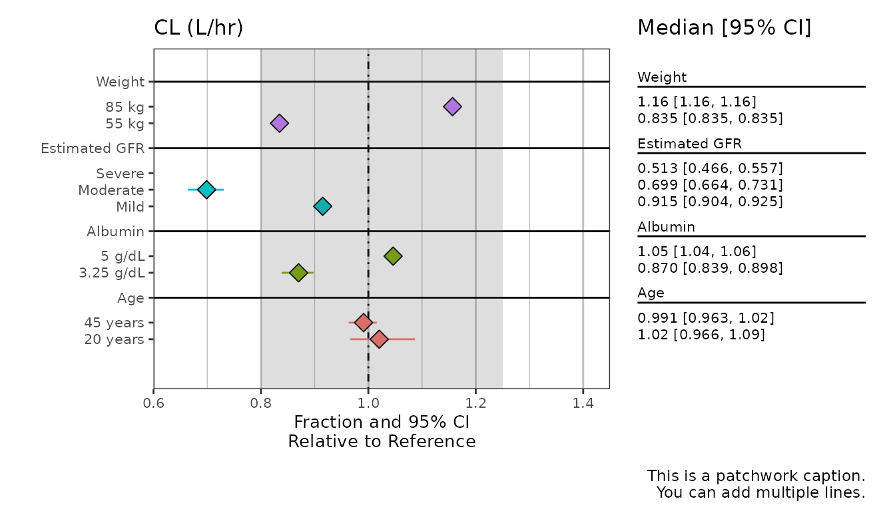Click the purple 55 kg diamond marker
Image resolution: width=895 pixels, height=511 pixels.
tap(280, 123)
